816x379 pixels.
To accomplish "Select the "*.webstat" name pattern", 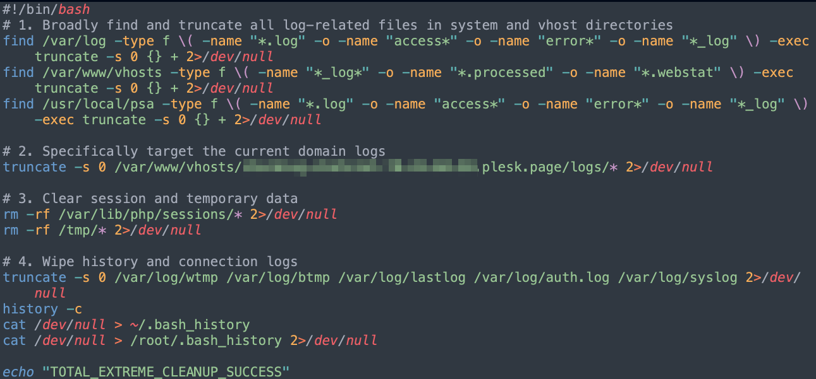I will pos(678,73).
